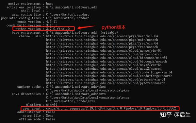The image size is (196, 123).
Task: Click the 知乎 @后生 watermark
Action: pos(175,115)
